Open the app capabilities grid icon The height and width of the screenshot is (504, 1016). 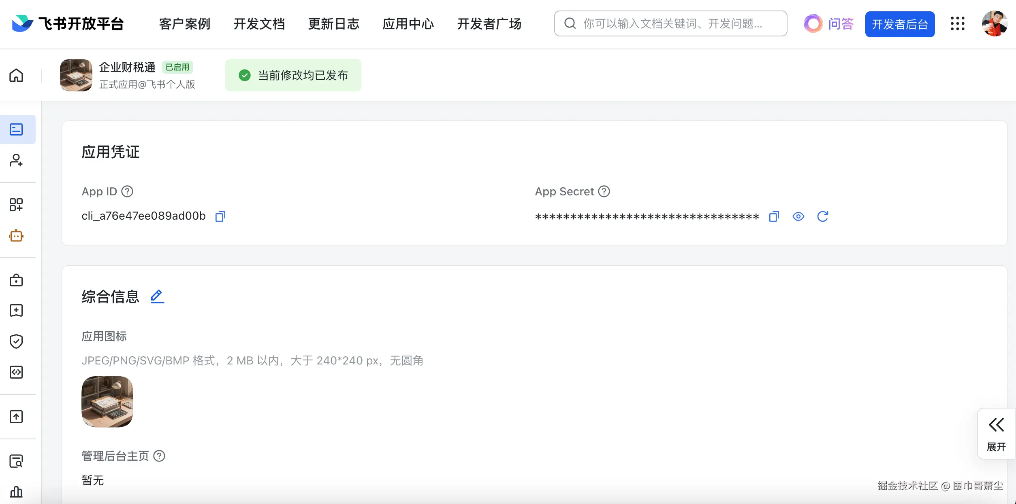tap(16, 205)
